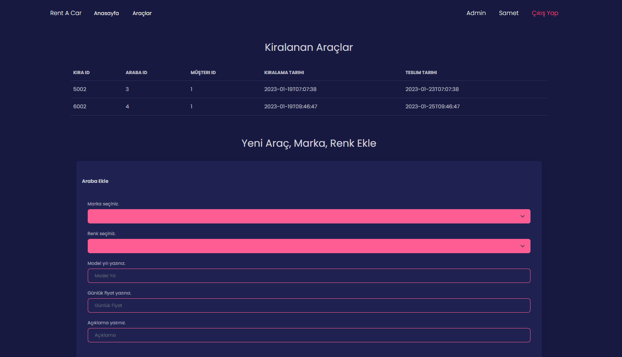Focus the Açıklama input field
622x357 pixels.
(309, 335)
